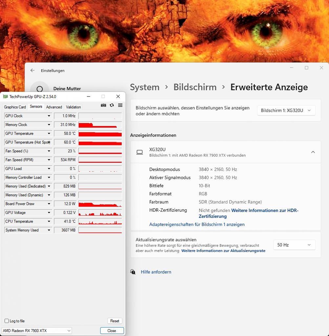Open the AMD Radeon RX 7900 XTX selector
This screenshot has height=336, width=329.
[x=37, y=331]
